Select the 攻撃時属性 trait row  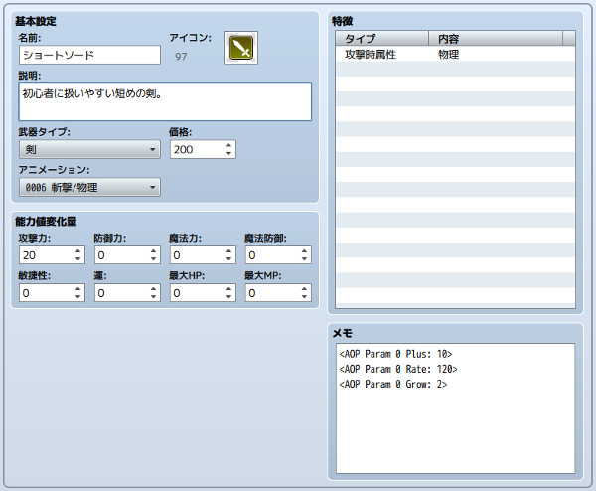click(455, 54)
